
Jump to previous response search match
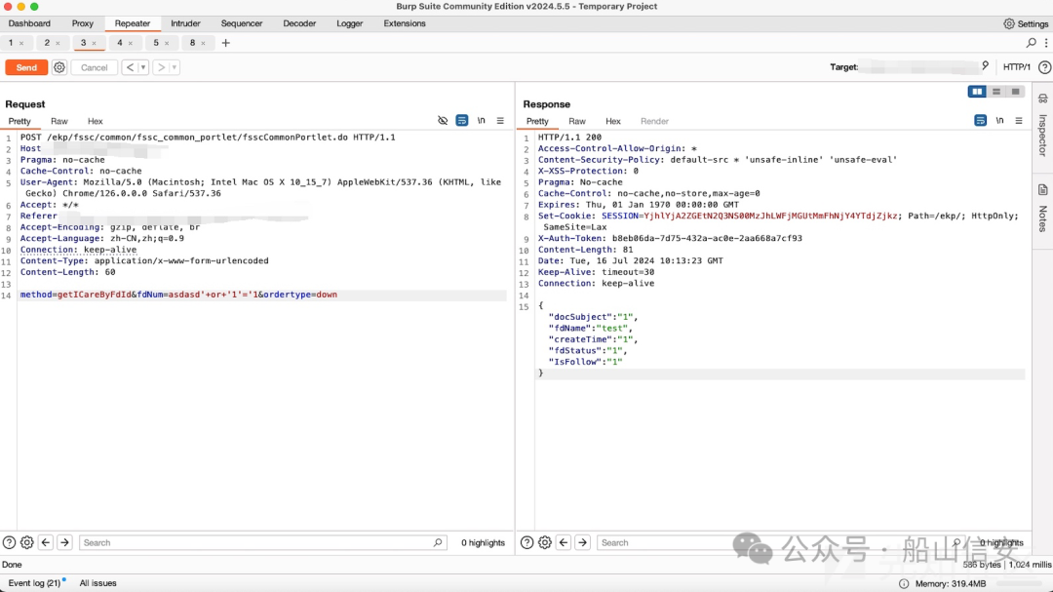click(x=565, y=542)
